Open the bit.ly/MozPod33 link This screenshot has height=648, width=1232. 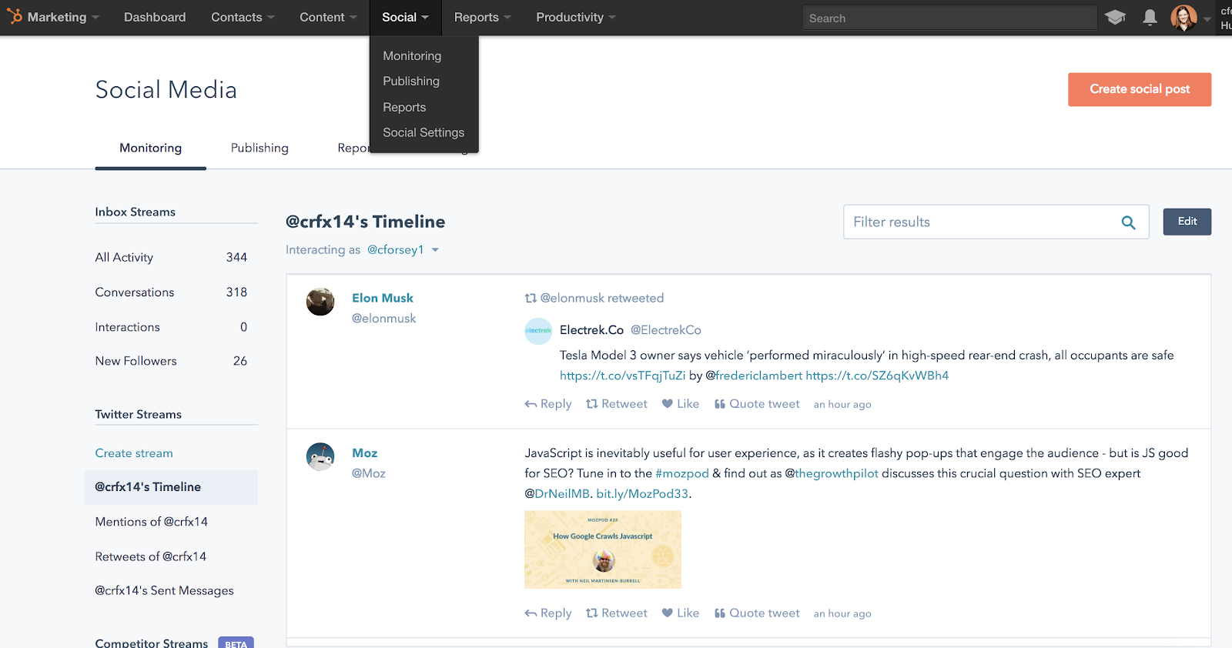click(642, 494)
